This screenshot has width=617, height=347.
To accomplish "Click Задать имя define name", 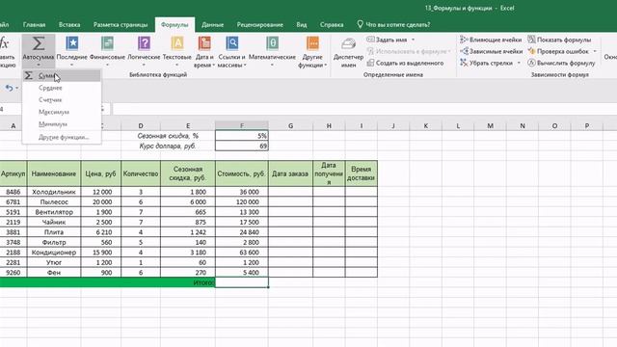I will 387,40.
